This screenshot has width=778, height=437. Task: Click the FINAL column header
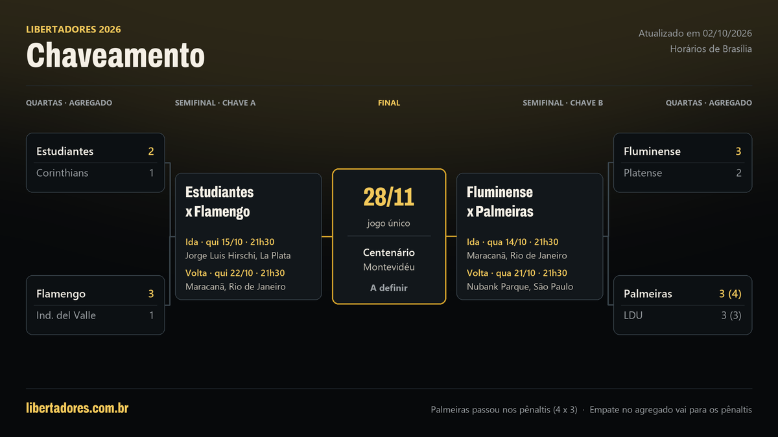point(389,103)
